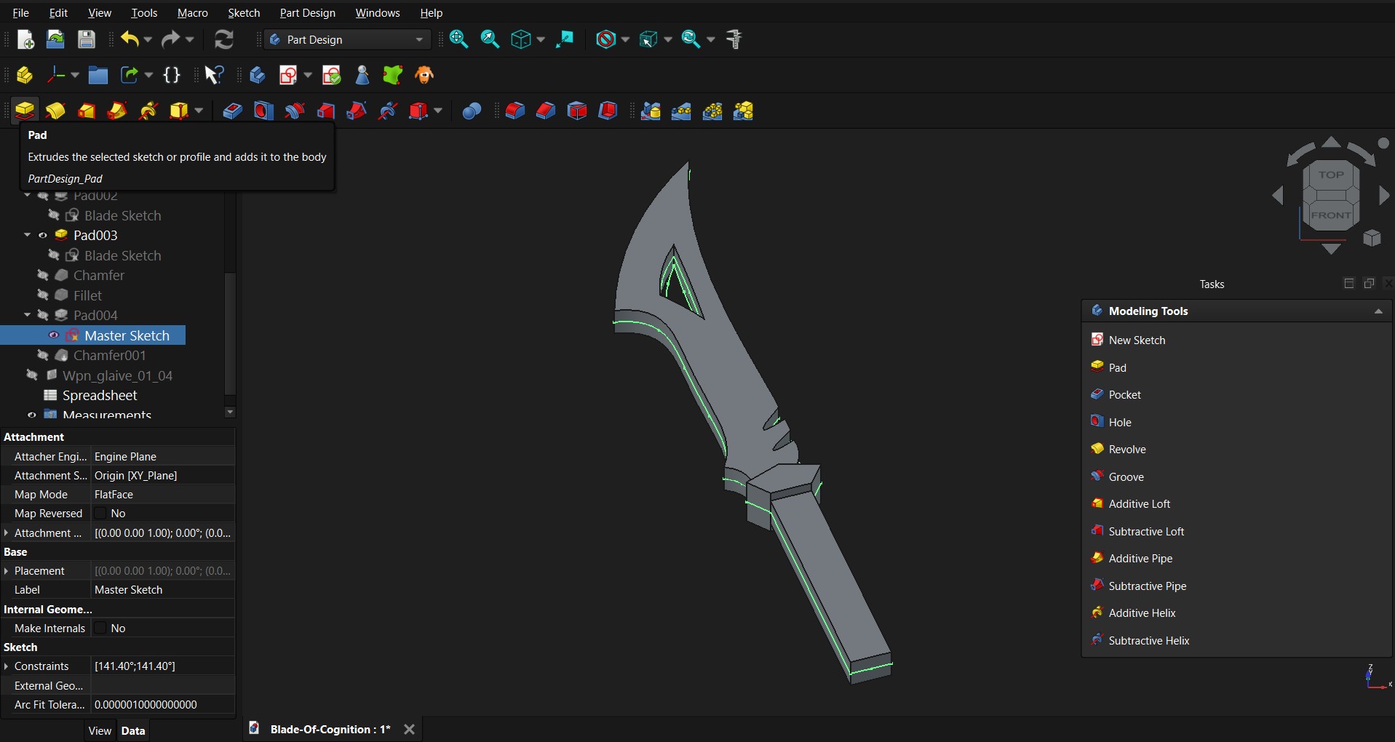This screenshot has height=742, width=1395.
Task: Click the Create Group folder icon
Action: (98, 75)
